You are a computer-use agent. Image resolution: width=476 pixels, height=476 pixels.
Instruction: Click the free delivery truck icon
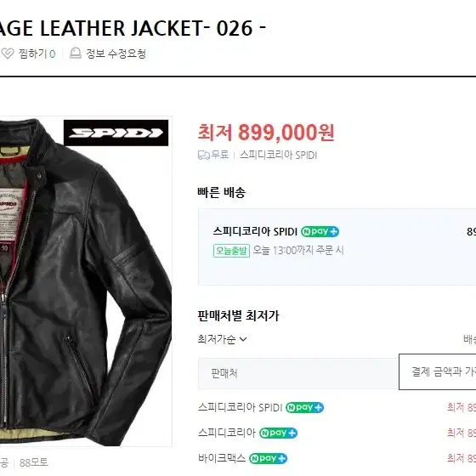[x=204, y=155]
